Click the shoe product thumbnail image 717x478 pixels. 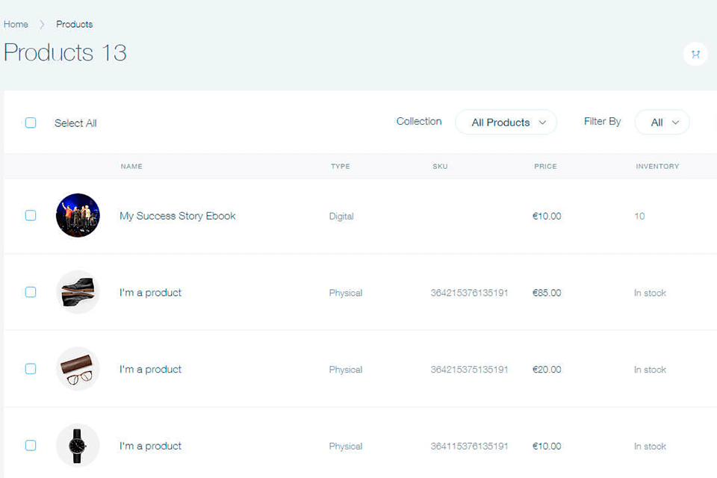click(x=78, y=292)
